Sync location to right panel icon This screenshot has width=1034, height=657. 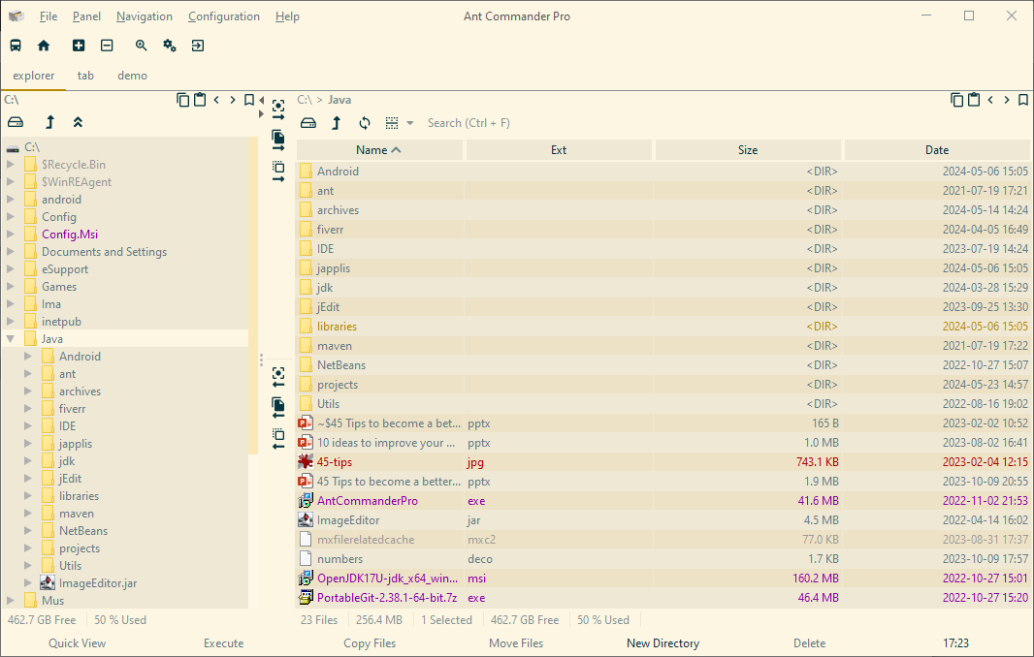[x=278, y=109]
